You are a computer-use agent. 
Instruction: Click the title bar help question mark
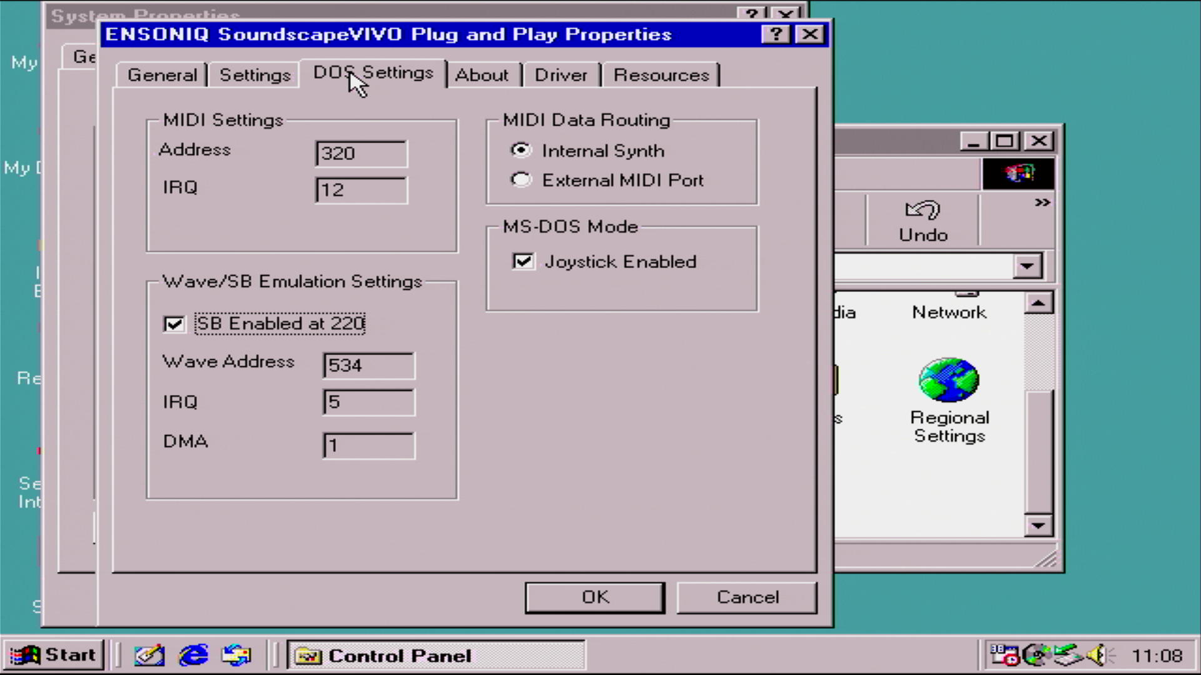[776, 34]
